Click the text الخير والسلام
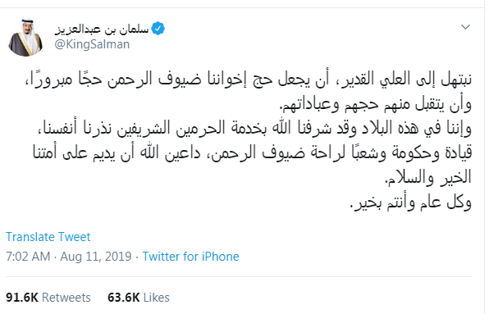The image size is (489, 314). [x=428, y=178]
